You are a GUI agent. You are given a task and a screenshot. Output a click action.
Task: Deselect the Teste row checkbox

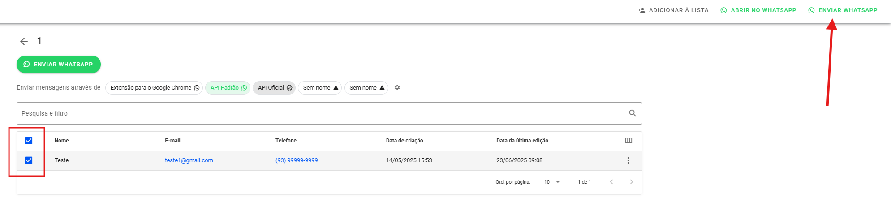coord(29,160)
